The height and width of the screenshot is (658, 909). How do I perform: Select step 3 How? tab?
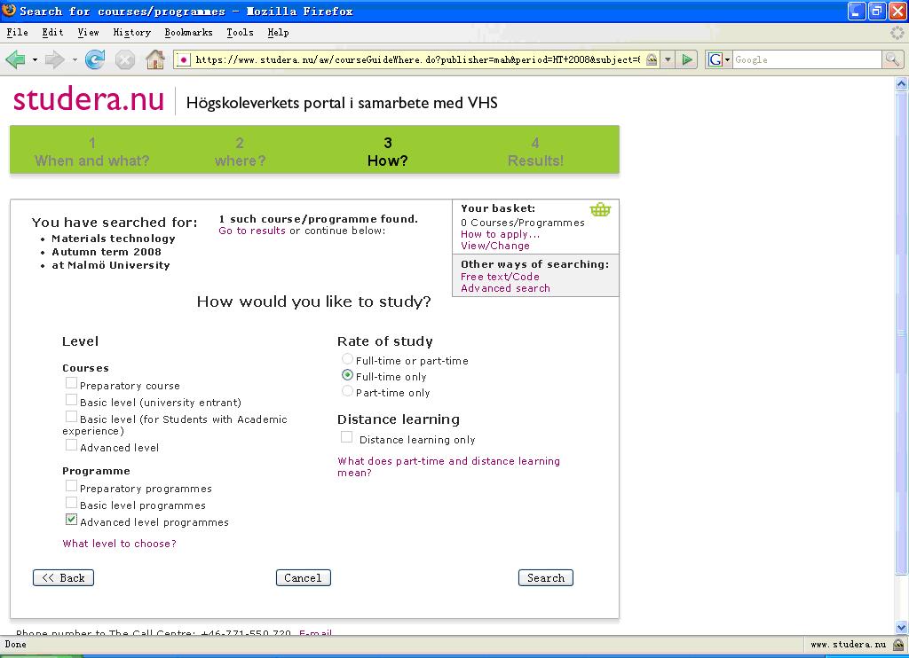(388, 152)
